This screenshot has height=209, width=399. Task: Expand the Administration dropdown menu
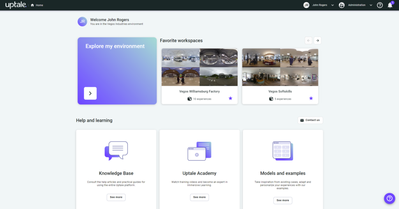[x=371, y=5]
